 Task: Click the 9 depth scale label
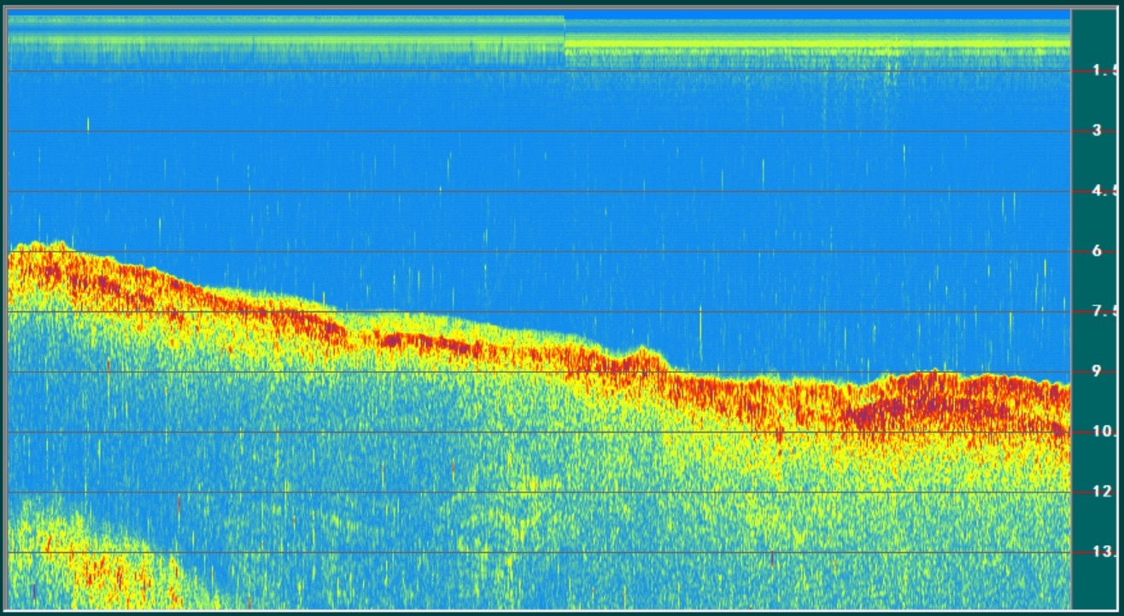point(1097,371)
